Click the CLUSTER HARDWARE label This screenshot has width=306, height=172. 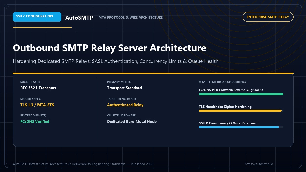coord(121,115)
